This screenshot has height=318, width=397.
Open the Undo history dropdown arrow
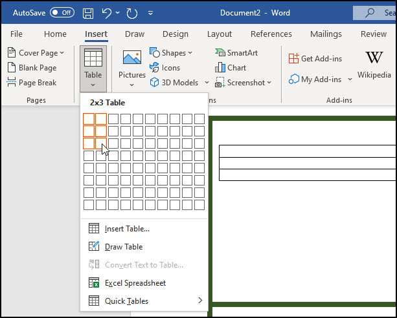117,12
